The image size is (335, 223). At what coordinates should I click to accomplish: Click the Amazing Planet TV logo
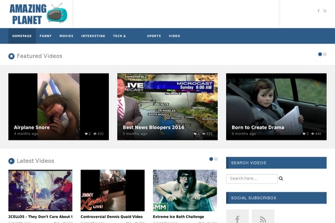(39, 14)
